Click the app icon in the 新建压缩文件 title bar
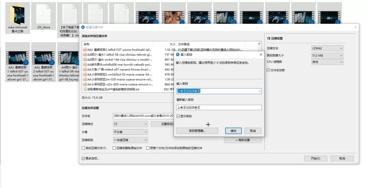 coord(83,27)
